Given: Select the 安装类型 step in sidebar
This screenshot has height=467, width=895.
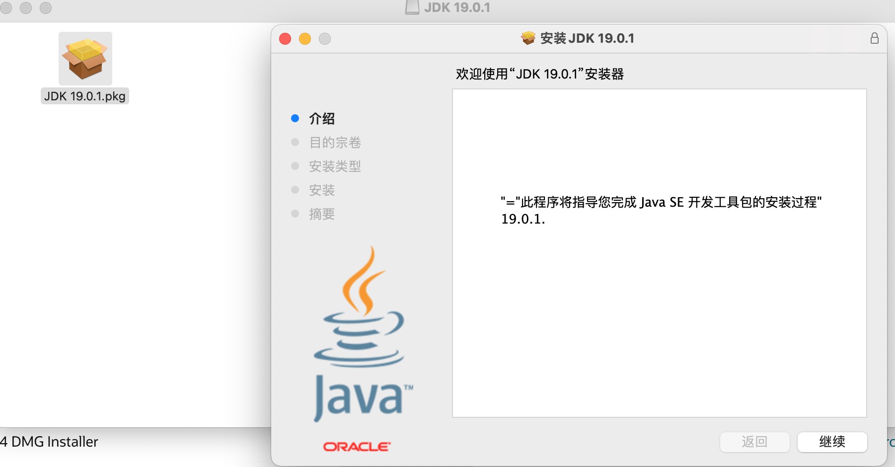Looking at the screenshot, I should click(x=335, y=166).
